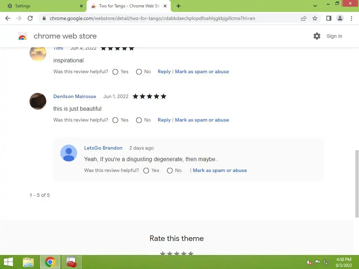Mark the 'inspirational' review as spam

(x=202, y=71)
